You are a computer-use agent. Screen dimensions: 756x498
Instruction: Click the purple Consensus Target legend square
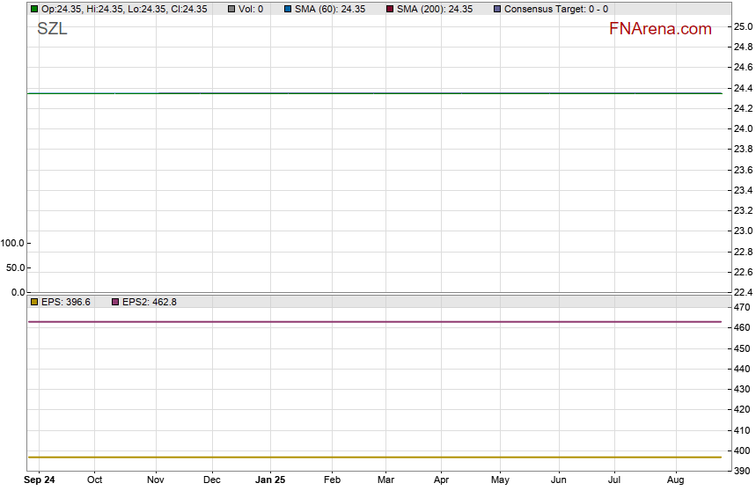coord(497,9)
